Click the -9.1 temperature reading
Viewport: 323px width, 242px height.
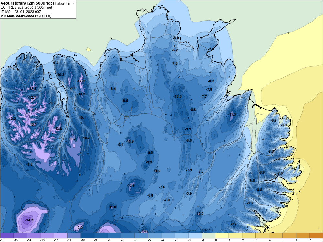pos(120,145)
